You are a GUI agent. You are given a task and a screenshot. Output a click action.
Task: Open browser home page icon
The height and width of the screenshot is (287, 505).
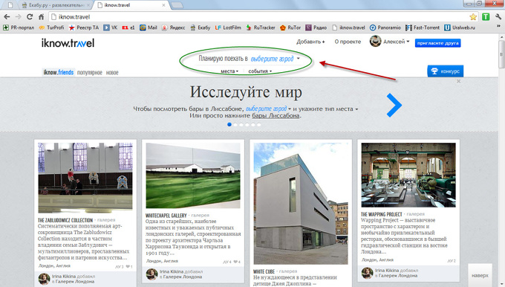click(42, 17)
